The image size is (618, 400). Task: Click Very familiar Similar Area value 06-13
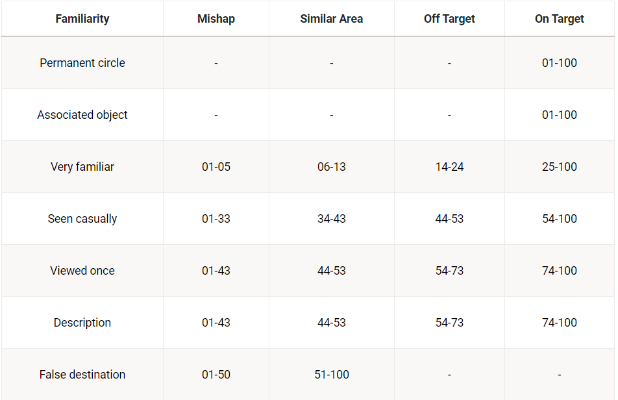pos(332,167)
